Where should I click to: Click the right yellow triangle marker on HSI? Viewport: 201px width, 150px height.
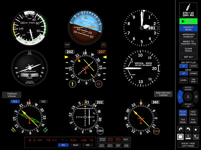105,57
